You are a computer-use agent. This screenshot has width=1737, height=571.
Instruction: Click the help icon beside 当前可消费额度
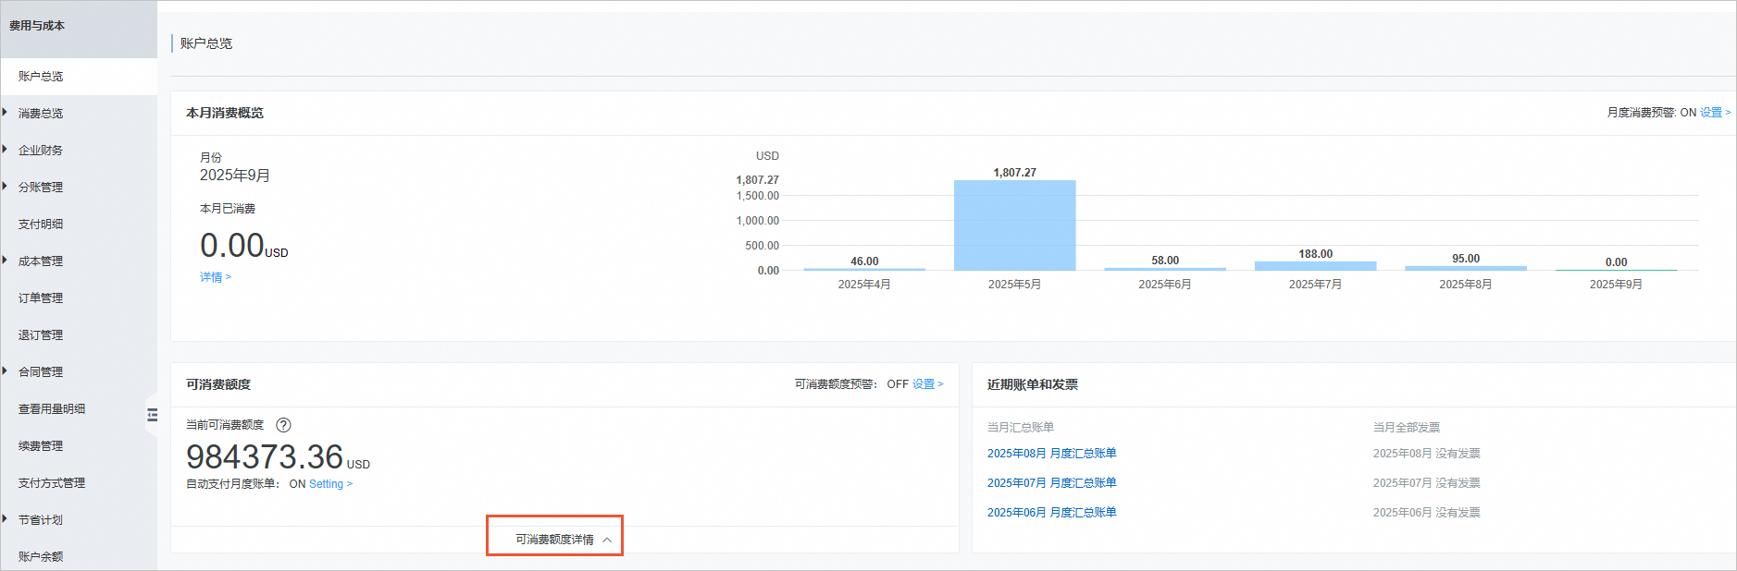284,425
